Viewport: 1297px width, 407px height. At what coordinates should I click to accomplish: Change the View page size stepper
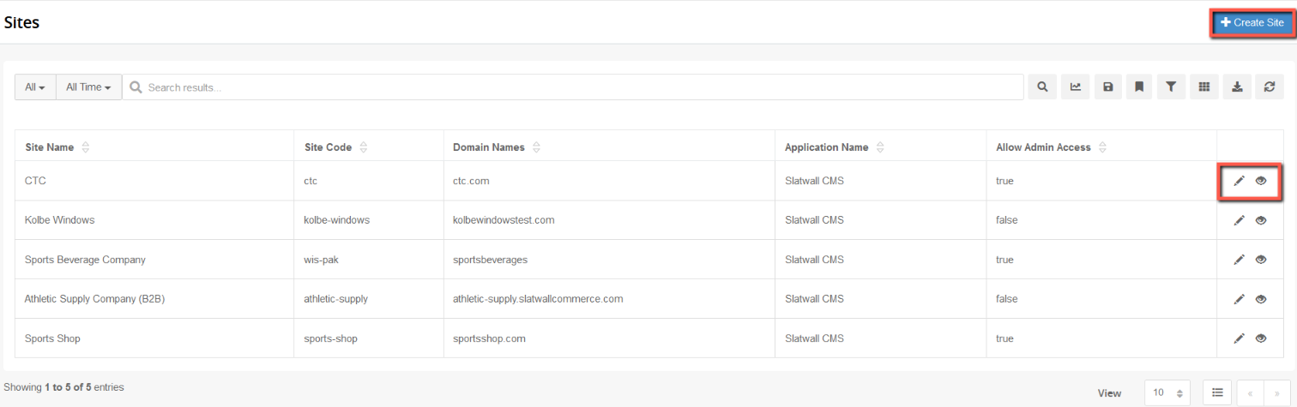[1167, 392]
